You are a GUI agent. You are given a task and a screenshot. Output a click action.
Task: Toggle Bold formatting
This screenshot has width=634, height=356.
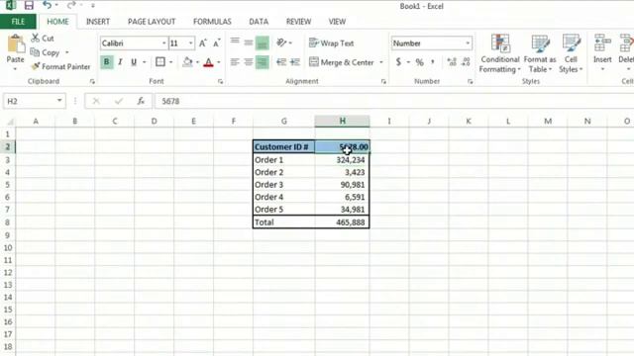pyautogui.click(x=106, y=62)
